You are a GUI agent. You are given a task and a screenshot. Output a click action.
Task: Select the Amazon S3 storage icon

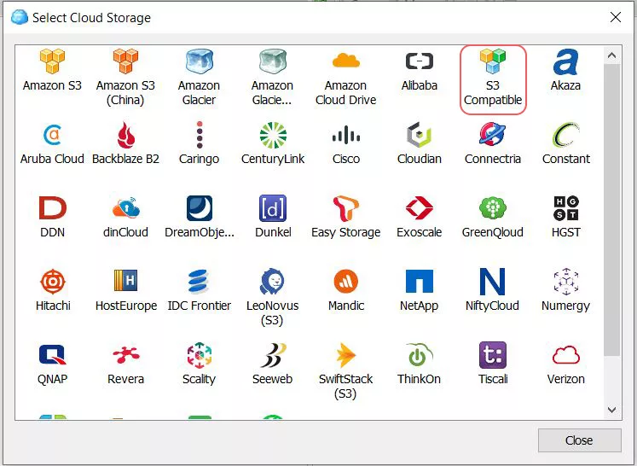[x=53, y=63]
